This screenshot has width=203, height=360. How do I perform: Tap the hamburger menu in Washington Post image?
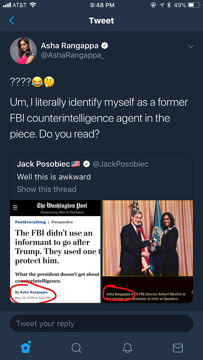click(x=15, y=207)
